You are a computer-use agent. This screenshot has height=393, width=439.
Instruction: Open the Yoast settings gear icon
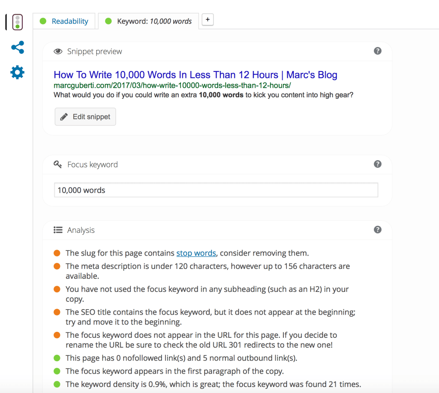17,72
